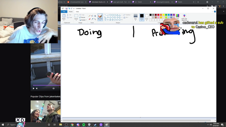Pick the red color swatch
226x127 pixels.
158,15
